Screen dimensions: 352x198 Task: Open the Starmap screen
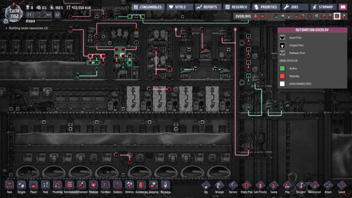pyautogui.click(x=324, y=7)
